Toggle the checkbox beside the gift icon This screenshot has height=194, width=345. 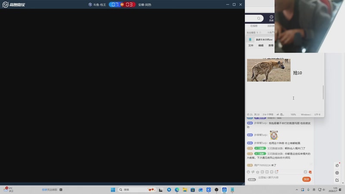[305, 172]
